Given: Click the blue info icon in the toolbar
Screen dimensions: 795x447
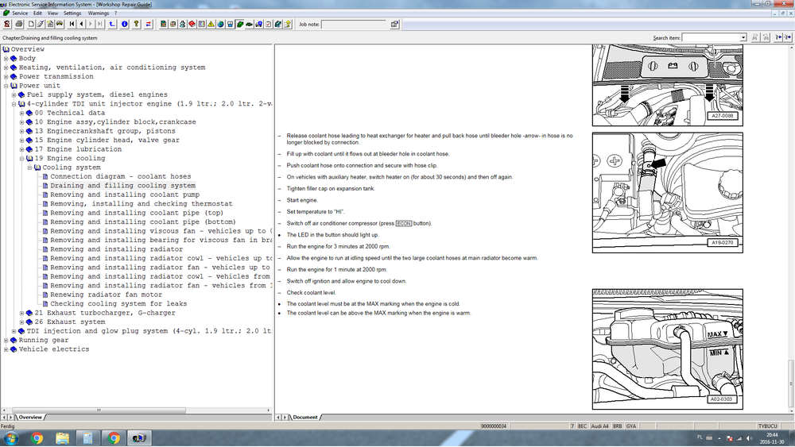Looking at the screenshot, I should (x=125, y=25).
